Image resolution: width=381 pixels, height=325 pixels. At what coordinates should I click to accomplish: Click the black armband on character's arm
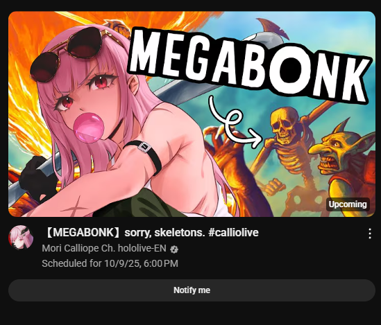(145, 155)
